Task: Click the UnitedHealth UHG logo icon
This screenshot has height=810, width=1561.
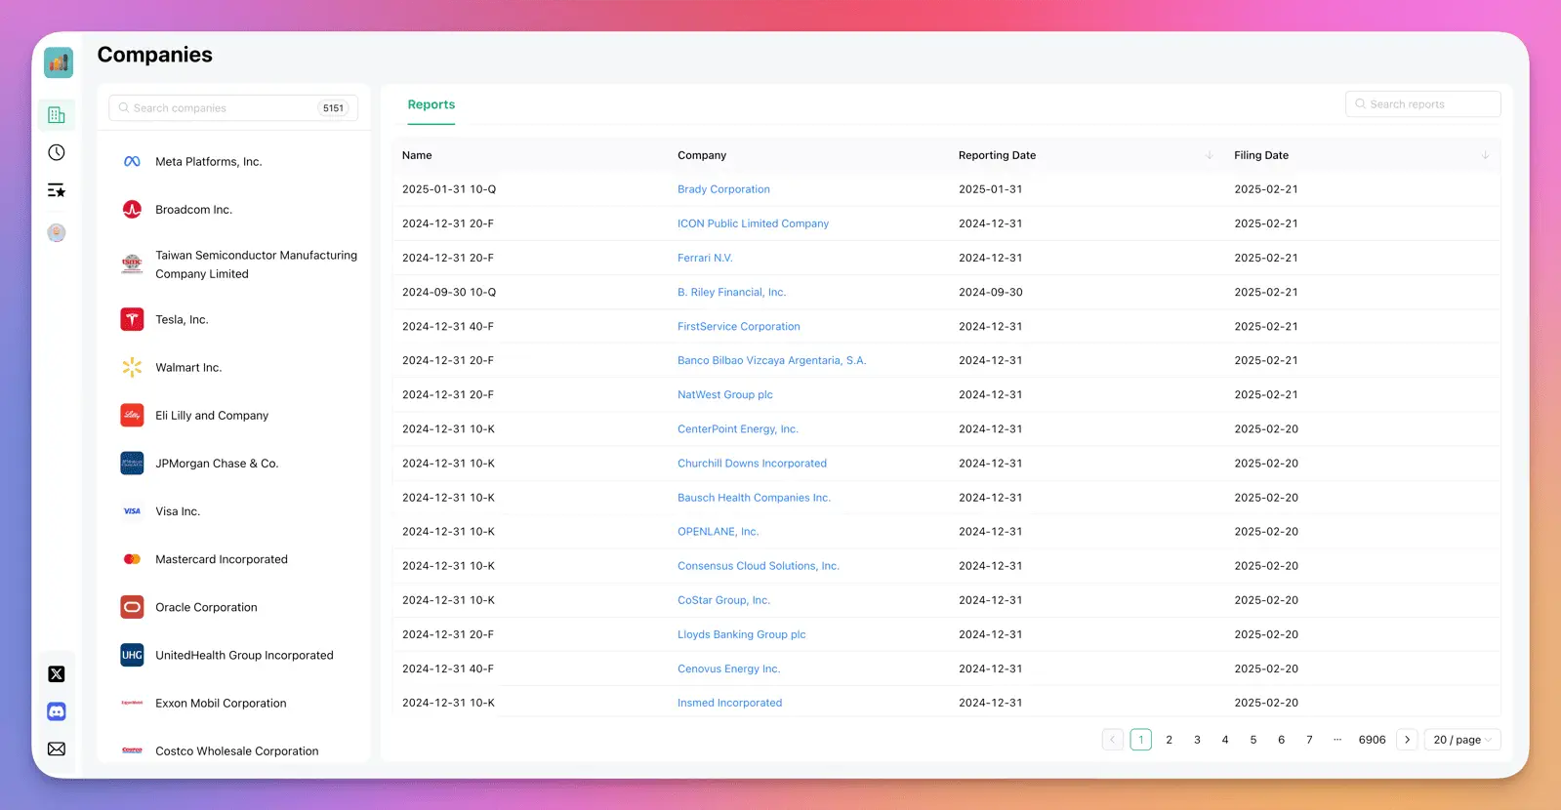Action: (x=132, y=655)
